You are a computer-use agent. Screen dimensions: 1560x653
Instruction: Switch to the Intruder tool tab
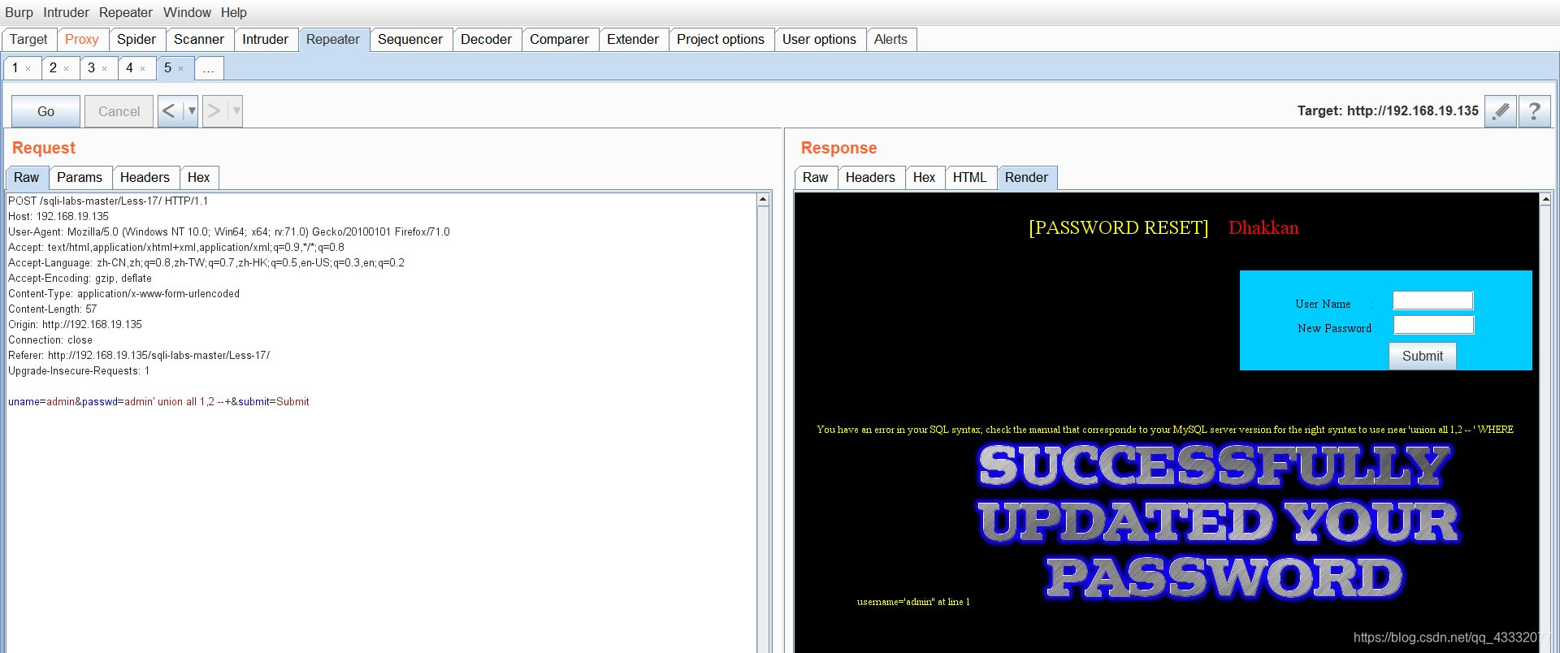point(266,39)
